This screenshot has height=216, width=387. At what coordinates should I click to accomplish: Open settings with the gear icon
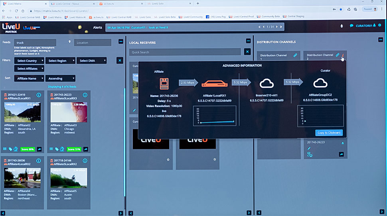(380, 26)
